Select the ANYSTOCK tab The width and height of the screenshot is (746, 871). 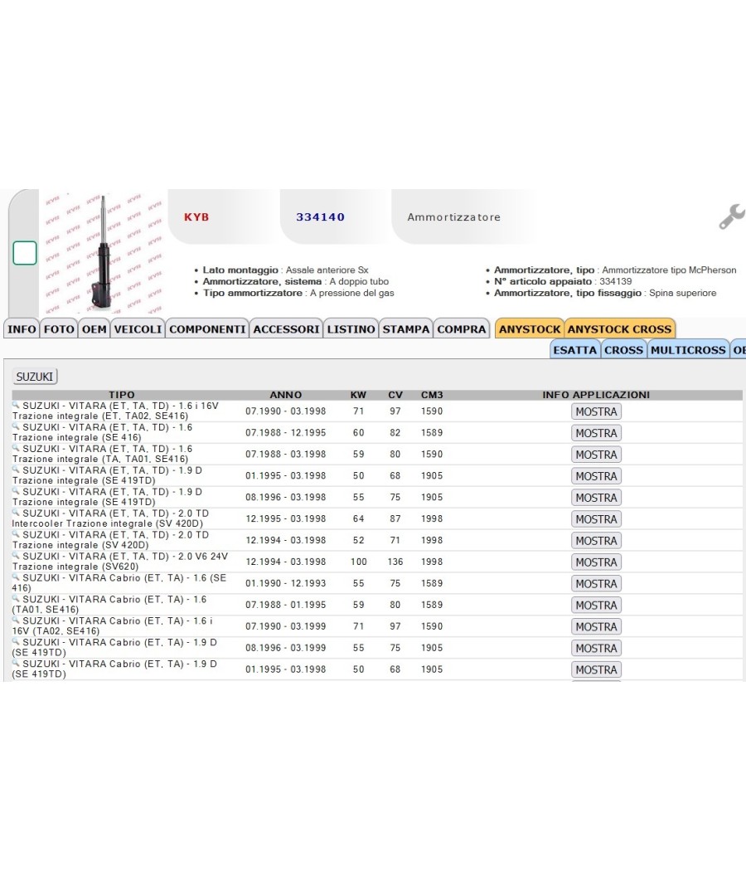[x=530, y=328]
